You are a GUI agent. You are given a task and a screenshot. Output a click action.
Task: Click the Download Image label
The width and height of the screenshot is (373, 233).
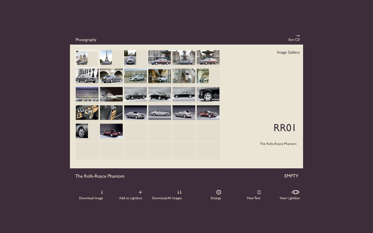(x=91, y=198)
